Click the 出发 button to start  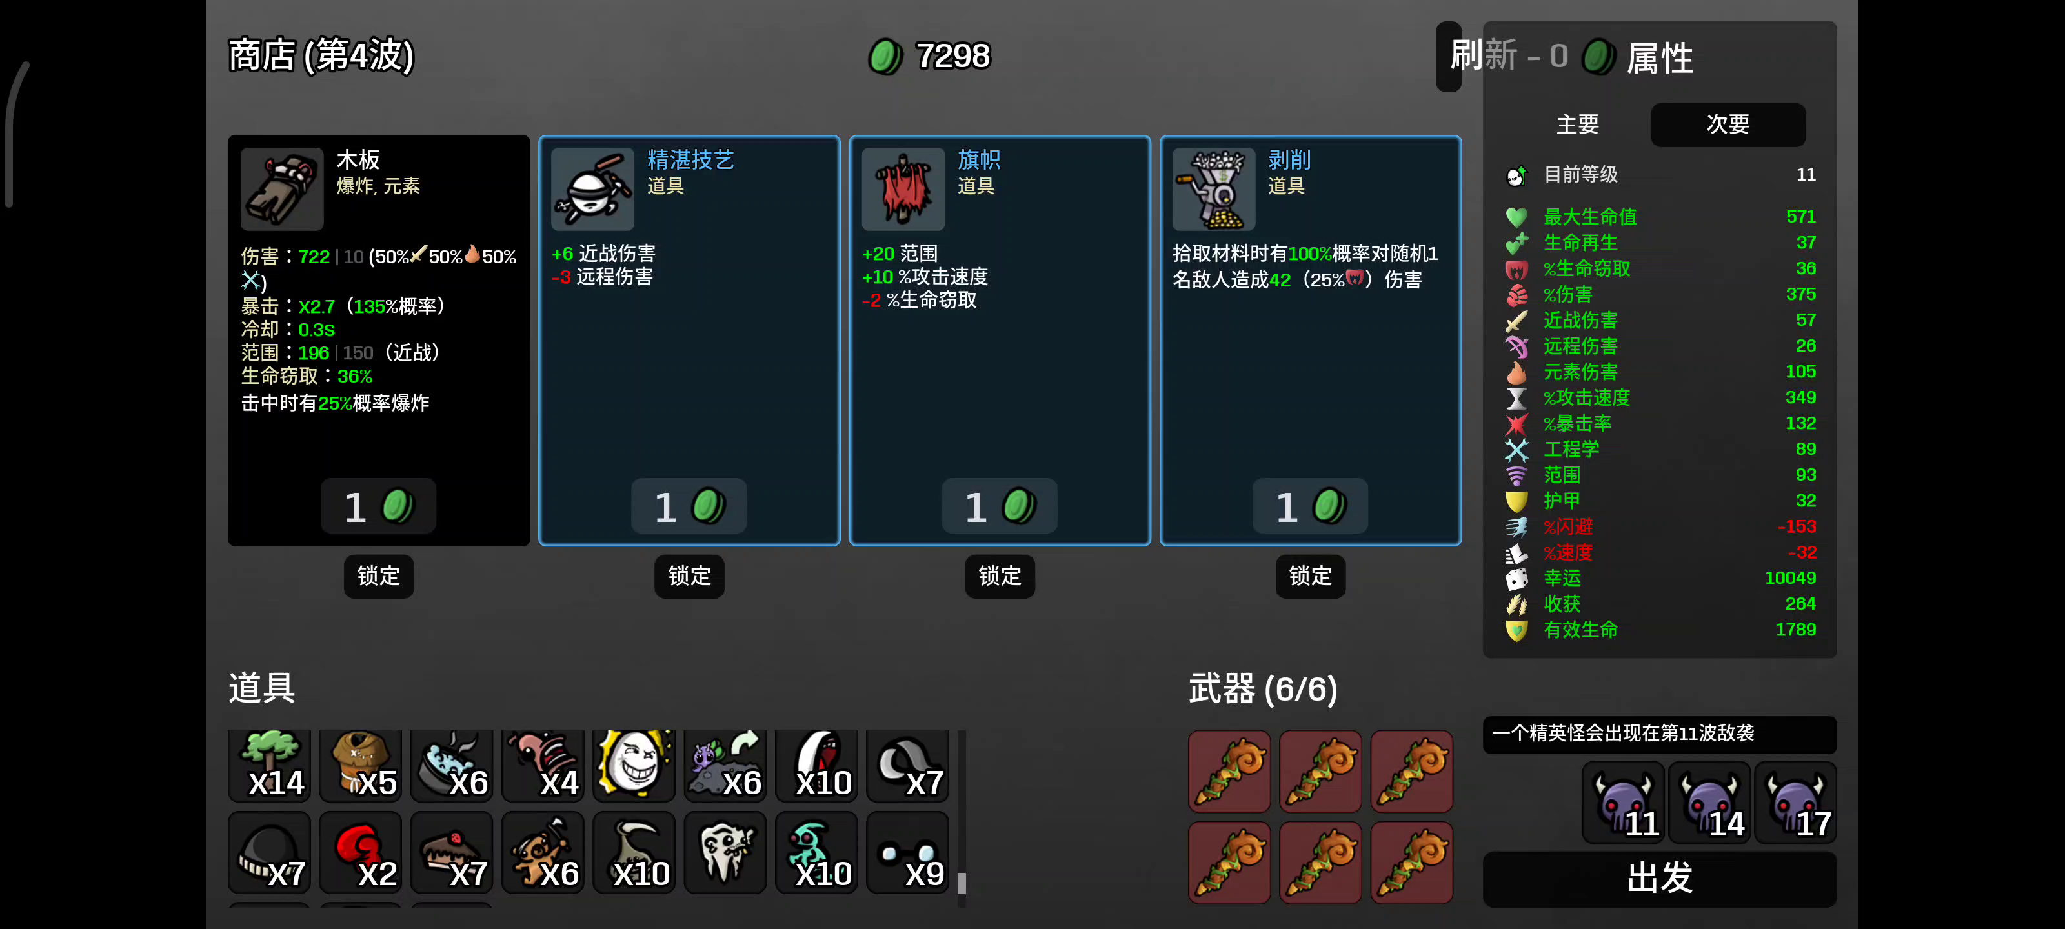(x=1659, y=879)
